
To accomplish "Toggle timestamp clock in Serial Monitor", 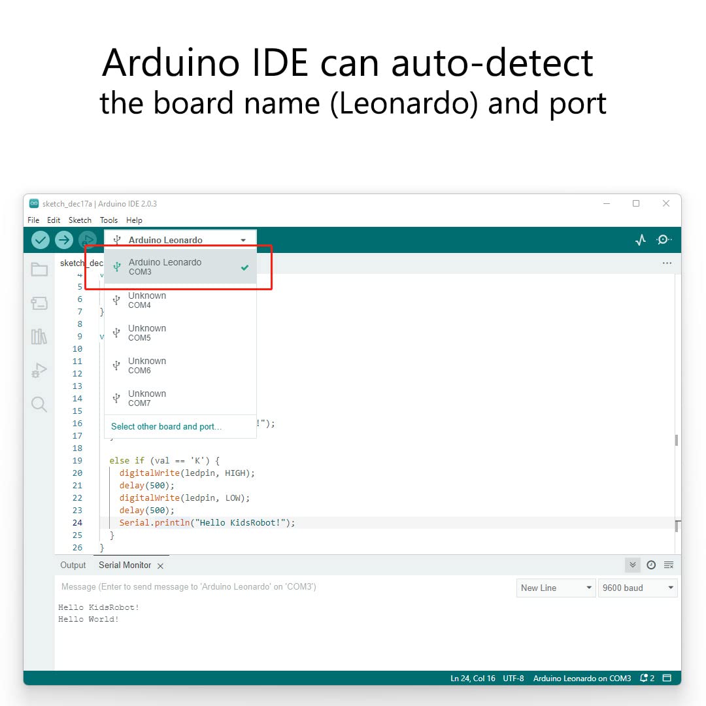I will click(651, 565).
